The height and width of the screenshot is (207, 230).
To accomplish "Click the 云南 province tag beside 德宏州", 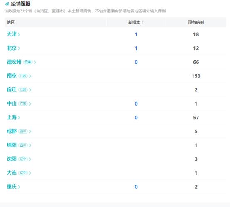I will (28, 62).
